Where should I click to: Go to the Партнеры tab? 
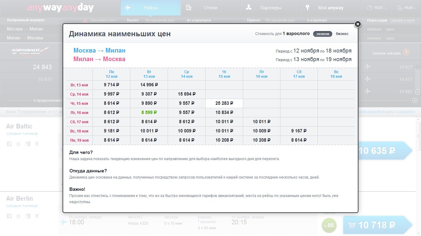click(x=270, y=8)
